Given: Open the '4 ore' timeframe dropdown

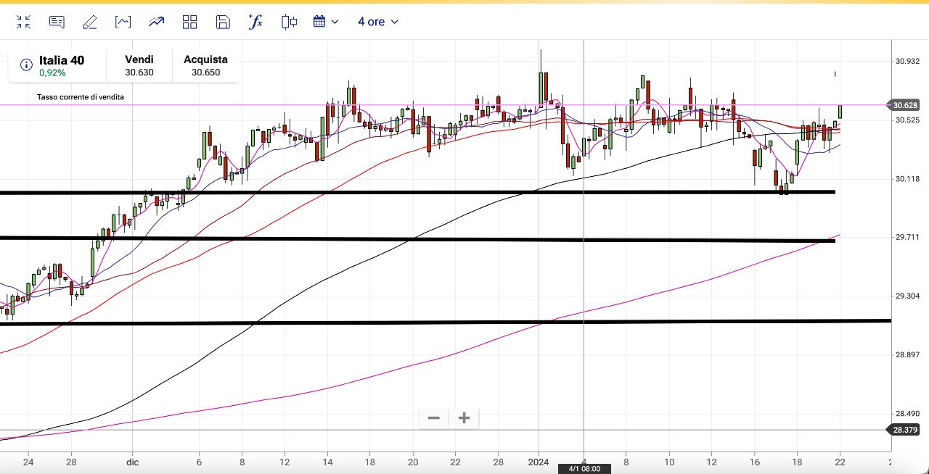Looking at the screenshot, I should click(x=377, y=22).
